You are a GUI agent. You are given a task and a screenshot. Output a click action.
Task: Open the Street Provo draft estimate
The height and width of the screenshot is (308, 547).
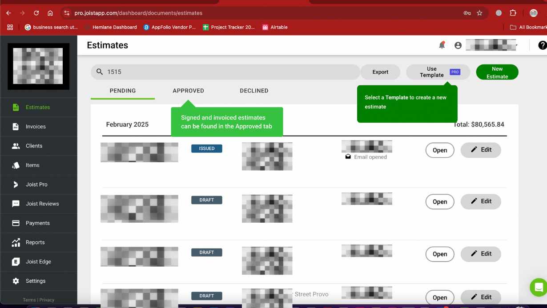click(440, 297)
